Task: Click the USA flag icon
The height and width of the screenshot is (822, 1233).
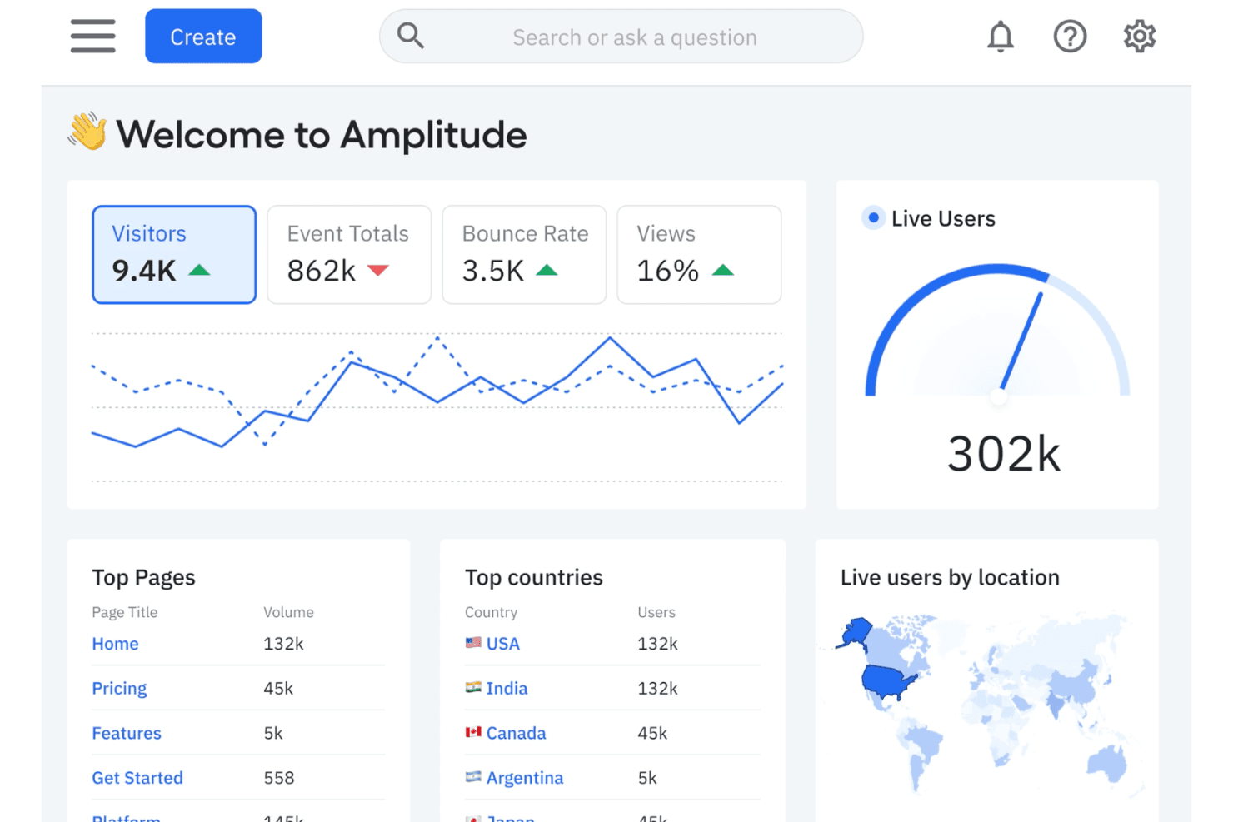Action: coord(473,643)
